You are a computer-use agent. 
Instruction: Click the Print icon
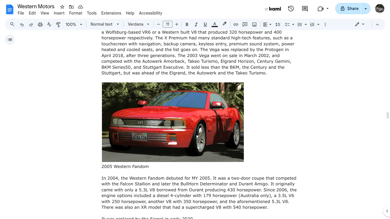coord(40,24)
